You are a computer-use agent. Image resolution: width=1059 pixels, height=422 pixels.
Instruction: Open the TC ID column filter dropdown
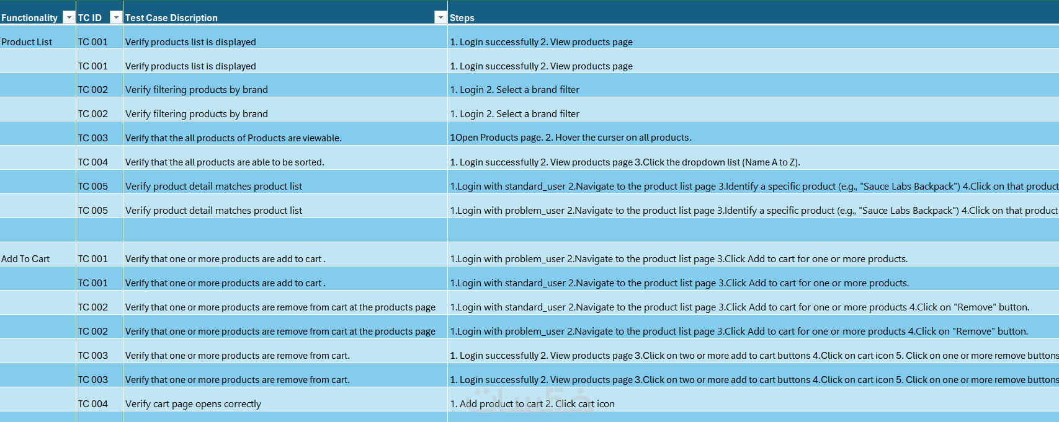click(116, 17)
